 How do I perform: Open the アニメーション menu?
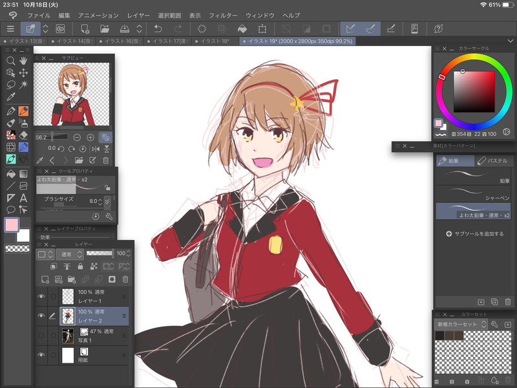coord(98,16)
